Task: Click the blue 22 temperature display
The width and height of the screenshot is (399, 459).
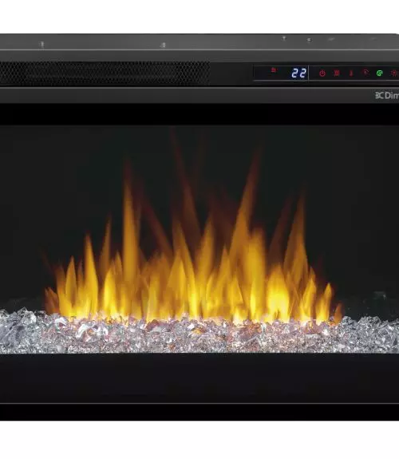Action: tap(298, 73)
